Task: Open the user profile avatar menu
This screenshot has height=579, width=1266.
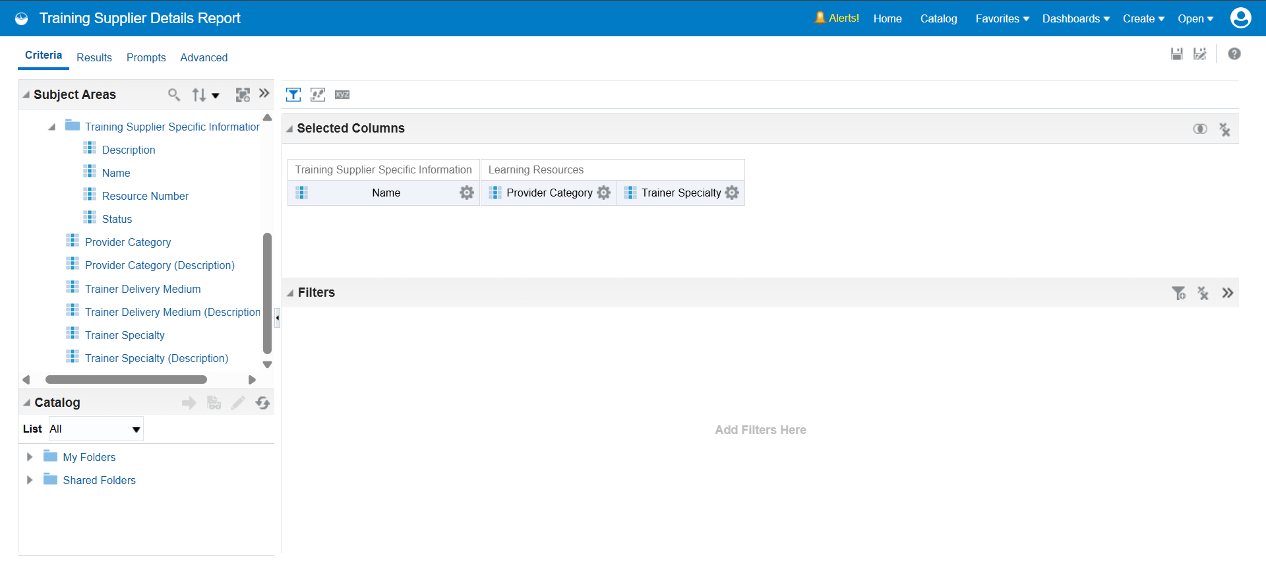Action: [1240, 18]
